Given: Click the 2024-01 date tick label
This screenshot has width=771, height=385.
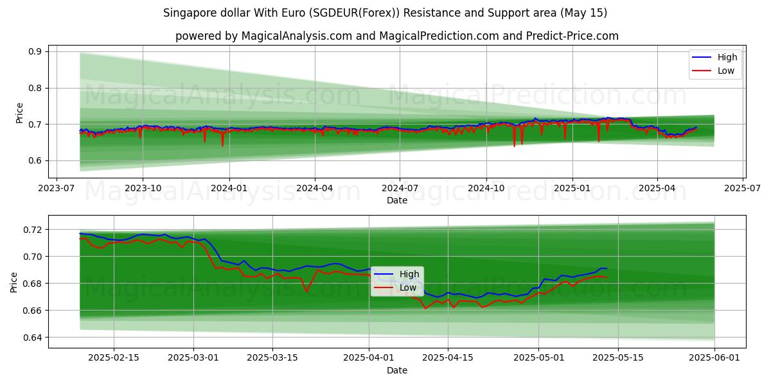Looking at the screenshot, I should click(229, 188).
